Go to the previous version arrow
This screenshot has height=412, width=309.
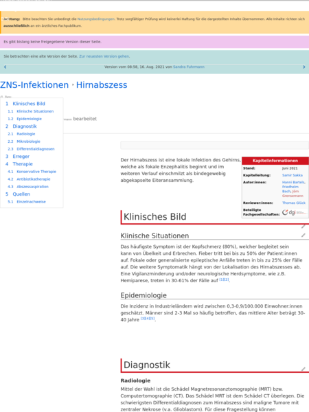coord(5,67)
